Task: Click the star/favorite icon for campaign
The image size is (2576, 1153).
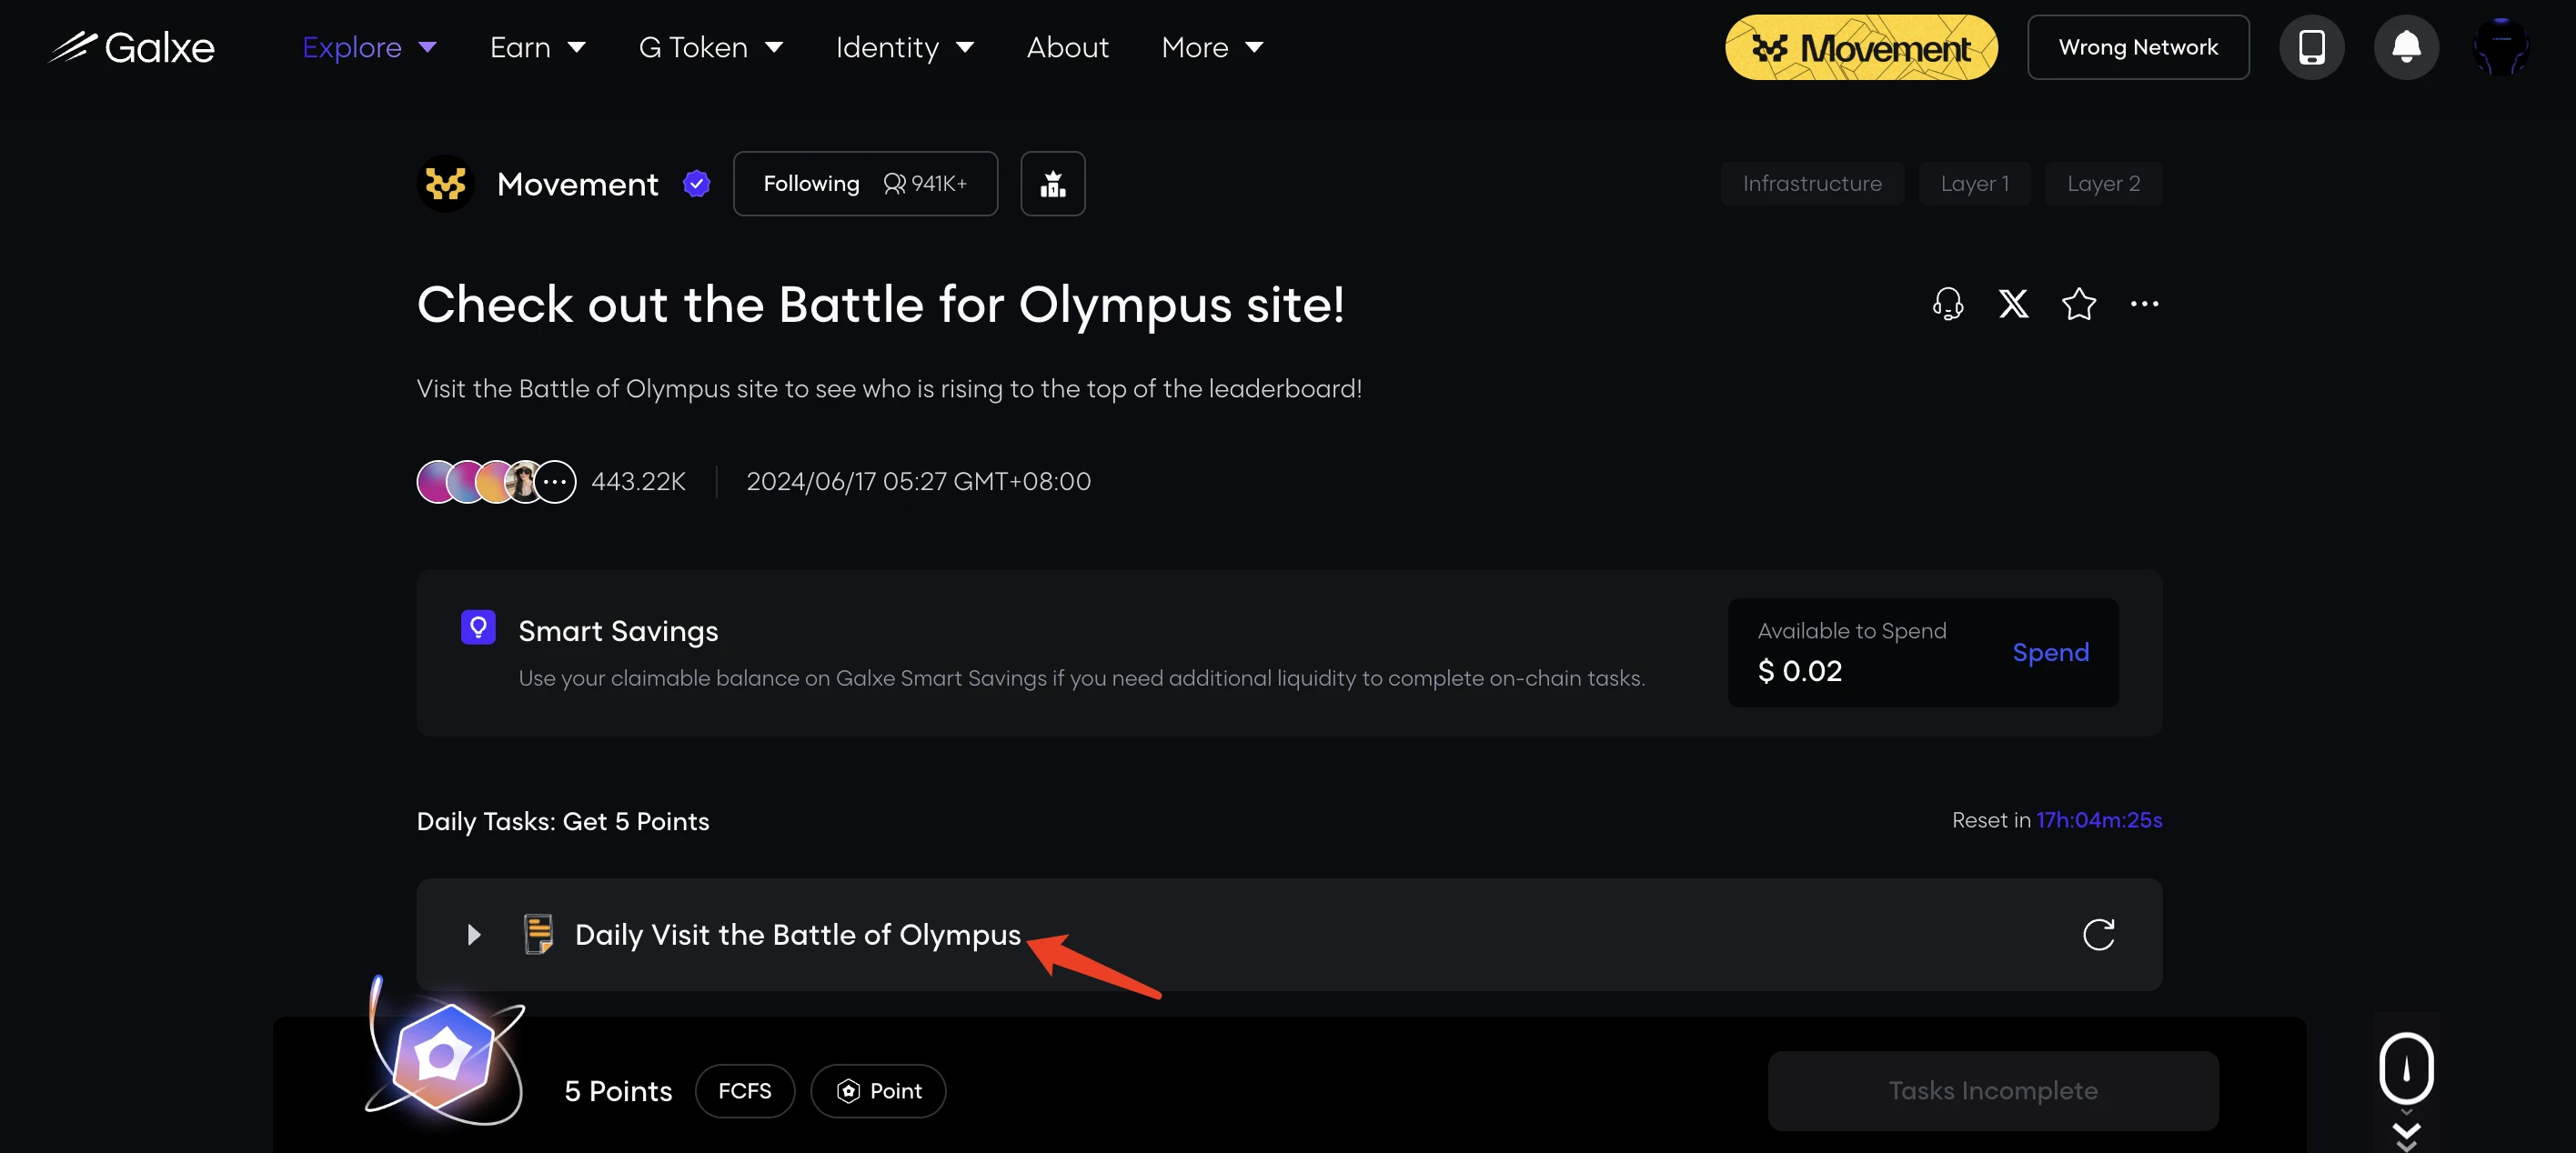Action: 2078,302
